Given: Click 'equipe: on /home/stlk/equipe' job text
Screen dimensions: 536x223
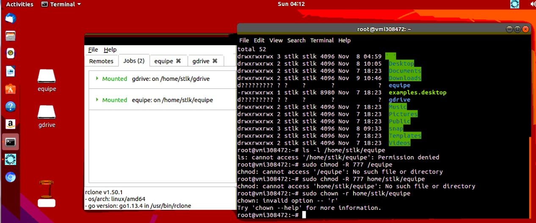Looking at the screenshot, I should [172, 100].
